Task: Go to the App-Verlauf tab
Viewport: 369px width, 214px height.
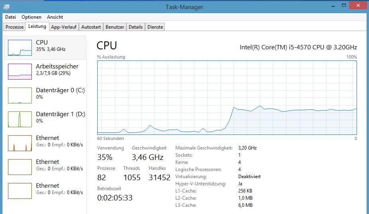Action: pyautogui.click(x=63, y=27)
